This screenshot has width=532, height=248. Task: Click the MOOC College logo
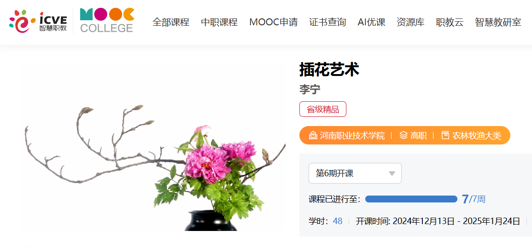(x=107, y=20)
